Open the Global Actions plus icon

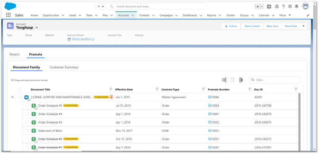coord(269,6)
